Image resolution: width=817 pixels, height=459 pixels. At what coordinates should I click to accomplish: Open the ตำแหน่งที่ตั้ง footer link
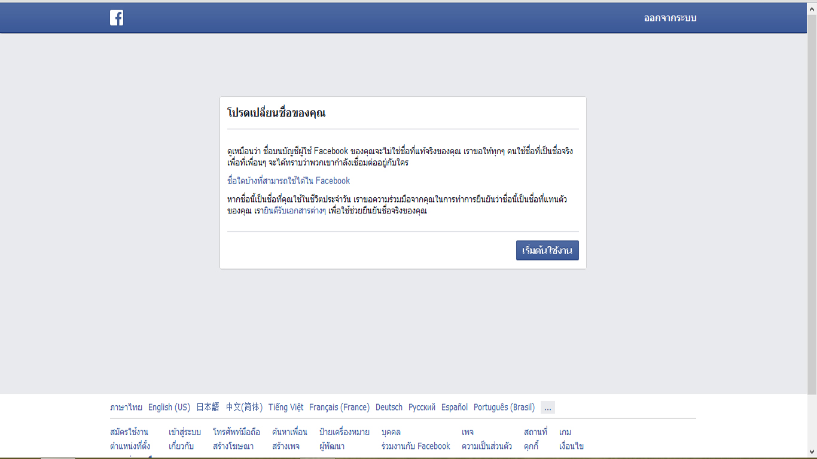[130, 446]
